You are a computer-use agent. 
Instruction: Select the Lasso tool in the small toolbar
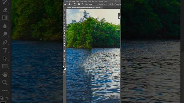64,15
